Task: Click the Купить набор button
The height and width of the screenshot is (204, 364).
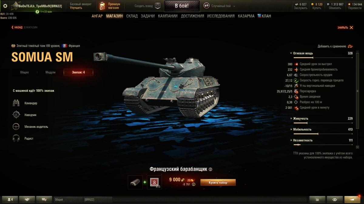Action: click(218, 183)
